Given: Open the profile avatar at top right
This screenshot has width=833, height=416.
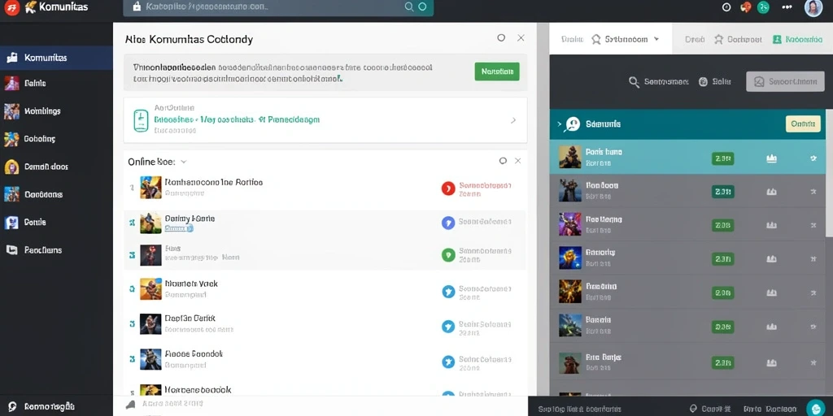Looking at the screenshot, I should pos(813,8).
